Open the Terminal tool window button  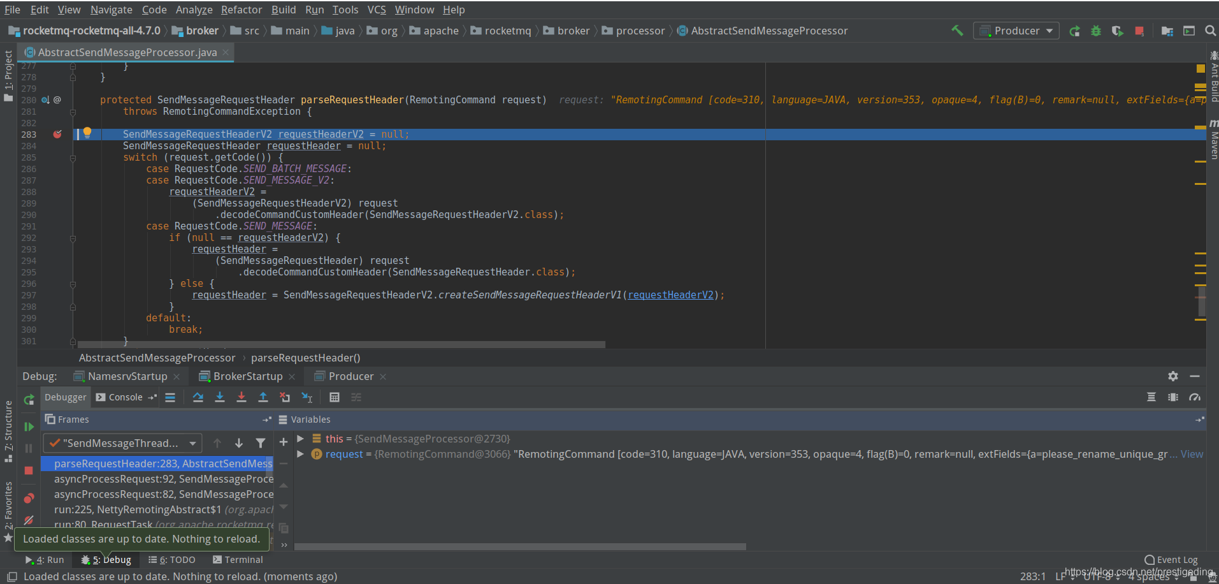pyautogui.click(x=238, y=560)
